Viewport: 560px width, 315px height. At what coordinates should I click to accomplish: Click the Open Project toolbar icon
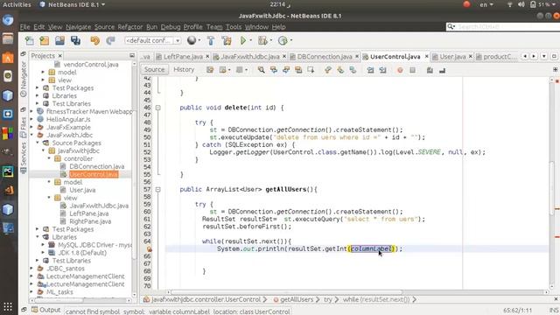pyautogui.click(x=59, y=40)
